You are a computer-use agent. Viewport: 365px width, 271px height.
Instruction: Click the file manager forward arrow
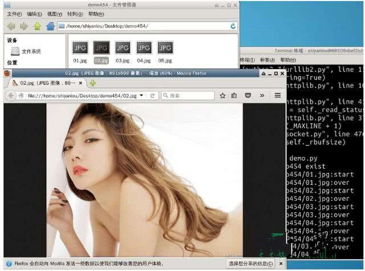(x=24, y=26)
